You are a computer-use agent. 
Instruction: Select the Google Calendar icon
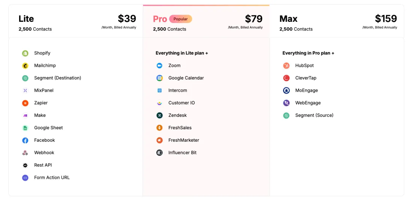160,78
